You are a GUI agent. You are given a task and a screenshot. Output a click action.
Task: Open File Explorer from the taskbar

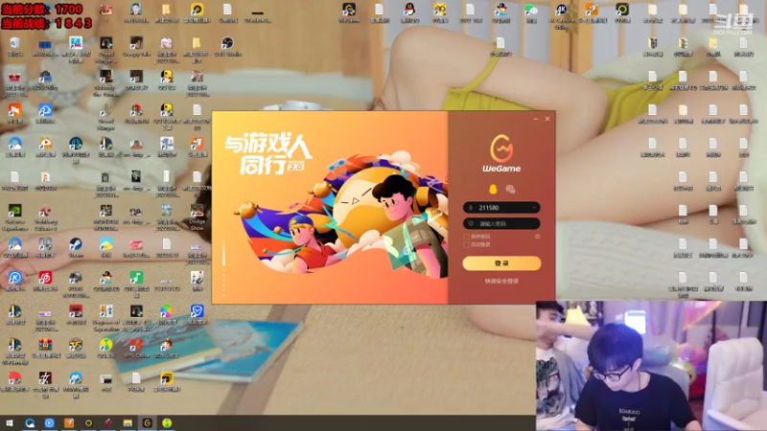coord(128,423)
